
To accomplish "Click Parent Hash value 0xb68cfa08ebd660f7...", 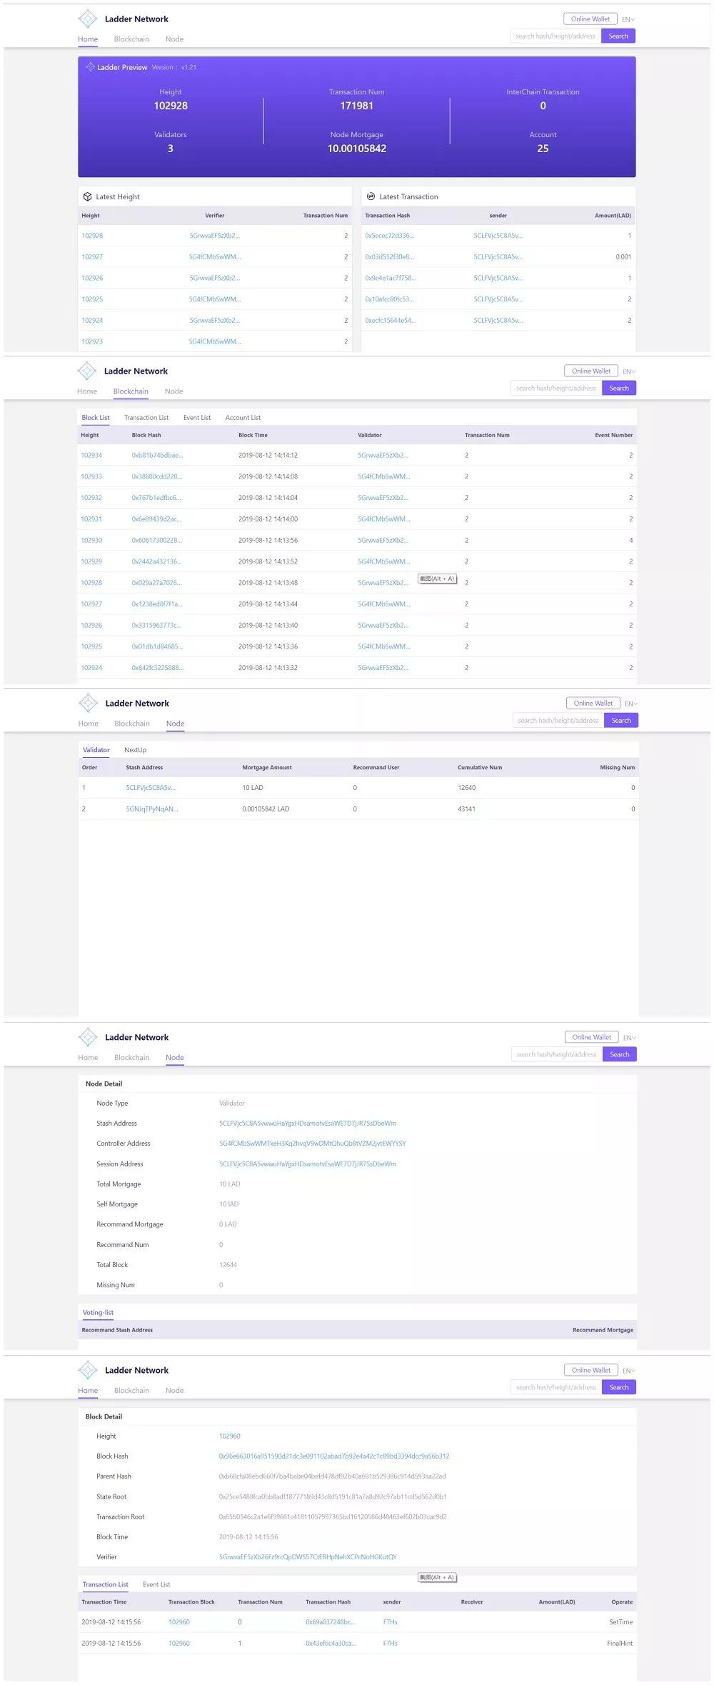I will pyautogui.click(x=332, y=1476).
